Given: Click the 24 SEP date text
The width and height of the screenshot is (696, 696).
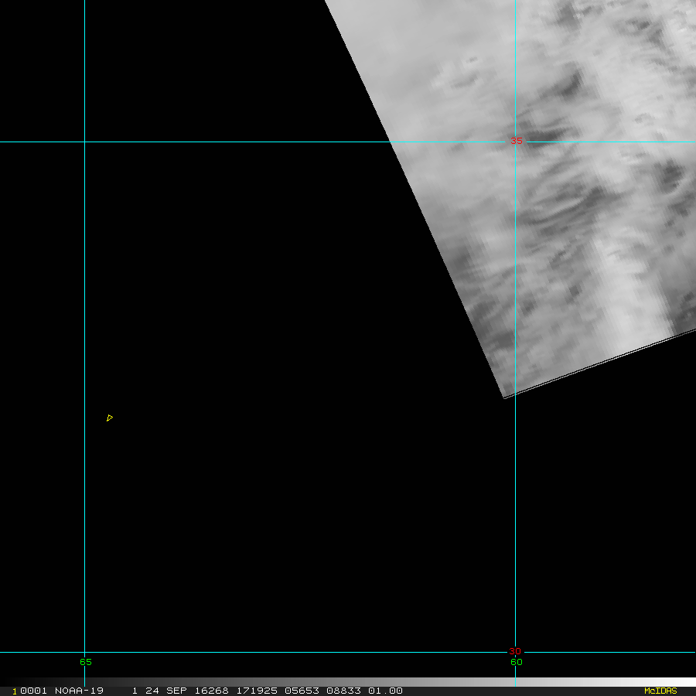Looking at the screenshot, I should [166, 691].
